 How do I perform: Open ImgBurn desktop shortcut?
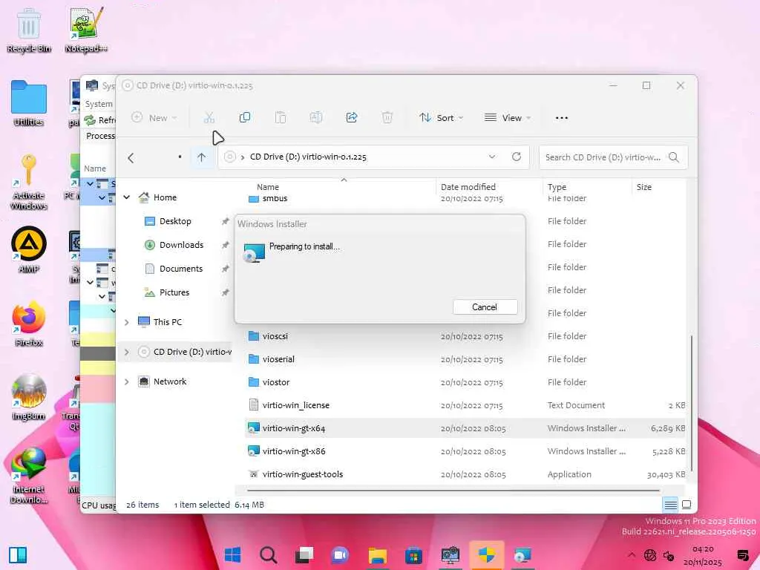click(x=29, y=398)
